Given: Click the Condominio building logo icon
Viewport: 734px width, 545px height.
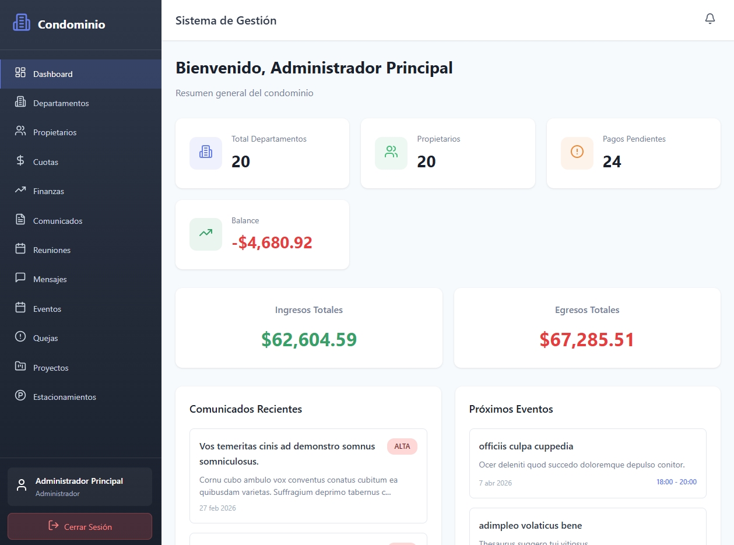Looking at the screenshot, I should tap(22, 23).
